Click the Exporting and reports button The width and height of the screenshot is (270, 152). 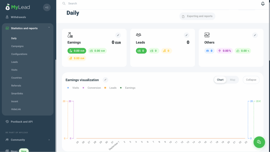[197, 16]
